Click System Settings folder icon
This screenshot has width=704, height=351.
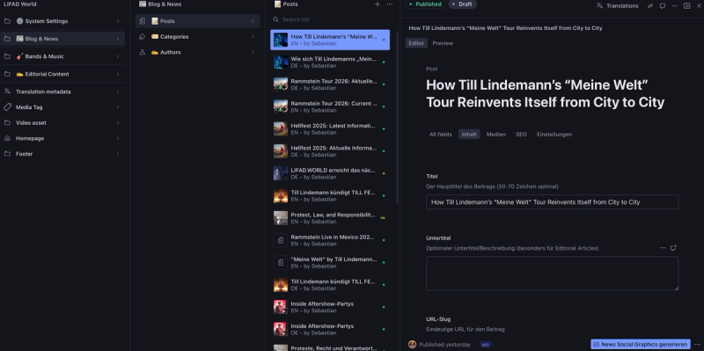click(x=7, y=21)
